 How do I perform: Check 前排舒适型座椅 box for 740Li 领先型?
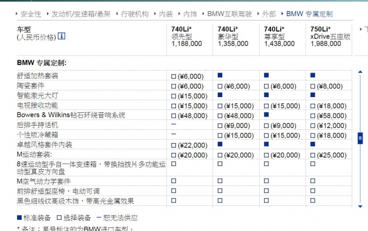[x=174, y=191]
